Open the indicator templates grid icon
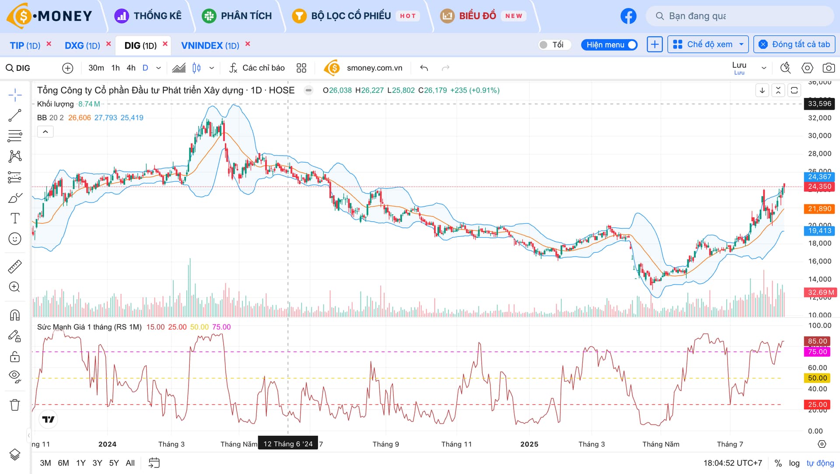The width and height of the screenshot is (840, 474). click(x=301, y=68)
